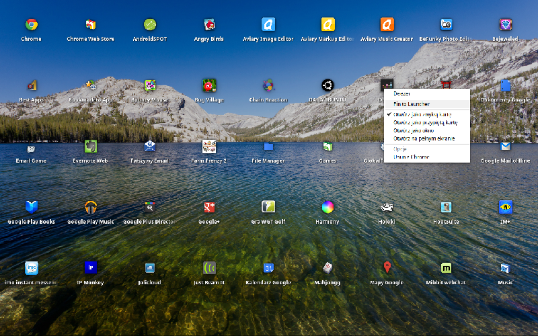Open Mapy Google
Image resolution: width=538 pixels, height=336 pixels.
[x=387, y=267]
